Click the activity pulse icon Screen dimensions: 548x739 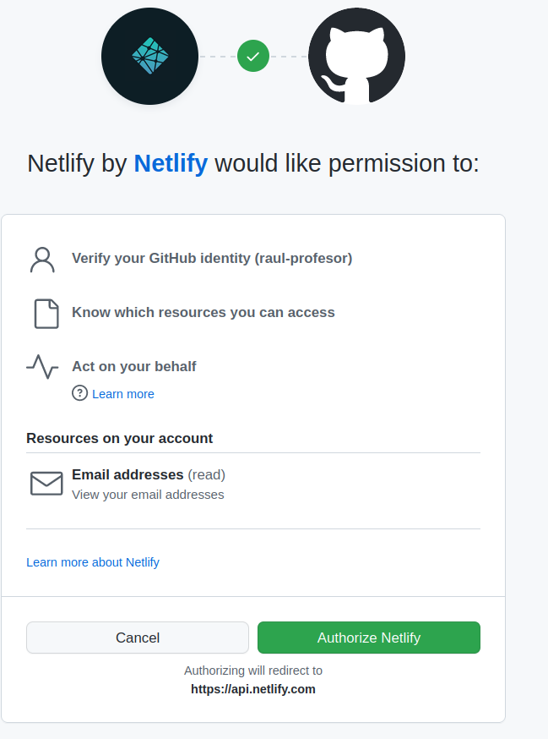[x=42, y=366]
